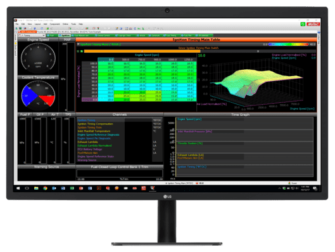The image size is (335, 252).
Task: Click the green icon beside the MoTeC logo
Action: click(x=303, y=24)
